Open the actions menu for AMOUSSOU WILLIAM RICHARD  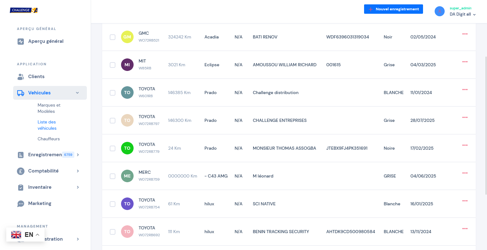tap(465, 62)
